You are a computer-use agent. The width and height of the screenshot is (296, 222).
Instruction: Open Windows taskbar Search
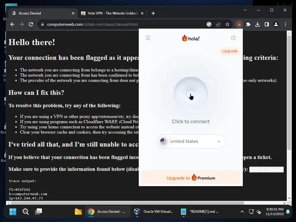point(26,212)
